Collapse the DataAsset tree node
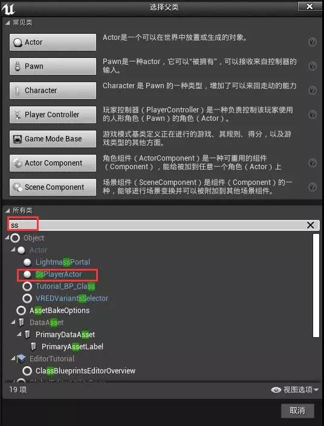Viewport: 324px width, 426px height. click(x=13, y=322)
